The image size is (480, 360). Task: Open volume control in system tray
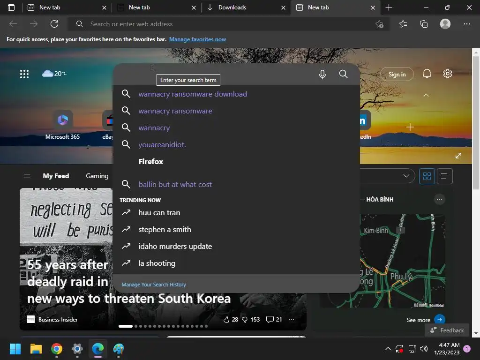tap(424, 349)
